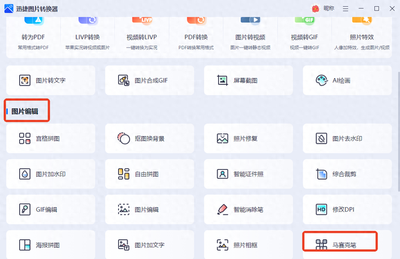
Task: Click the 图片加文字 icon
Action: click(124, 245)
